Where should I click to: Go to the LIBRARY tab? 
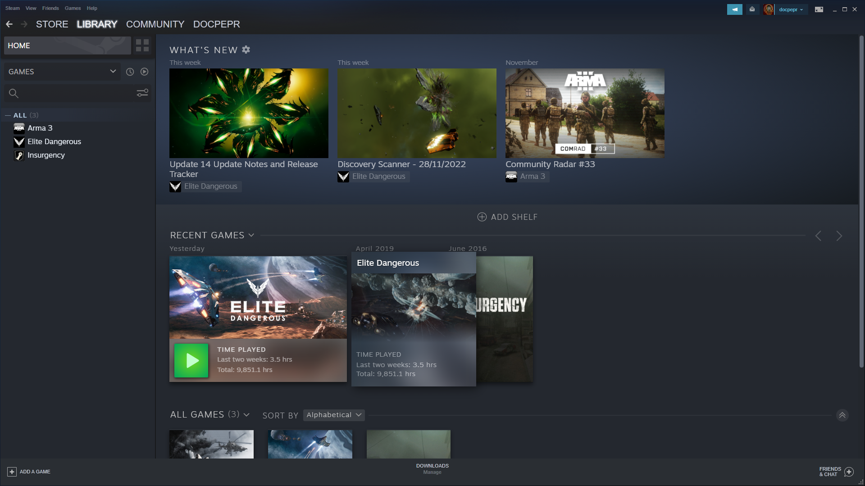click(x=97, y=24)
